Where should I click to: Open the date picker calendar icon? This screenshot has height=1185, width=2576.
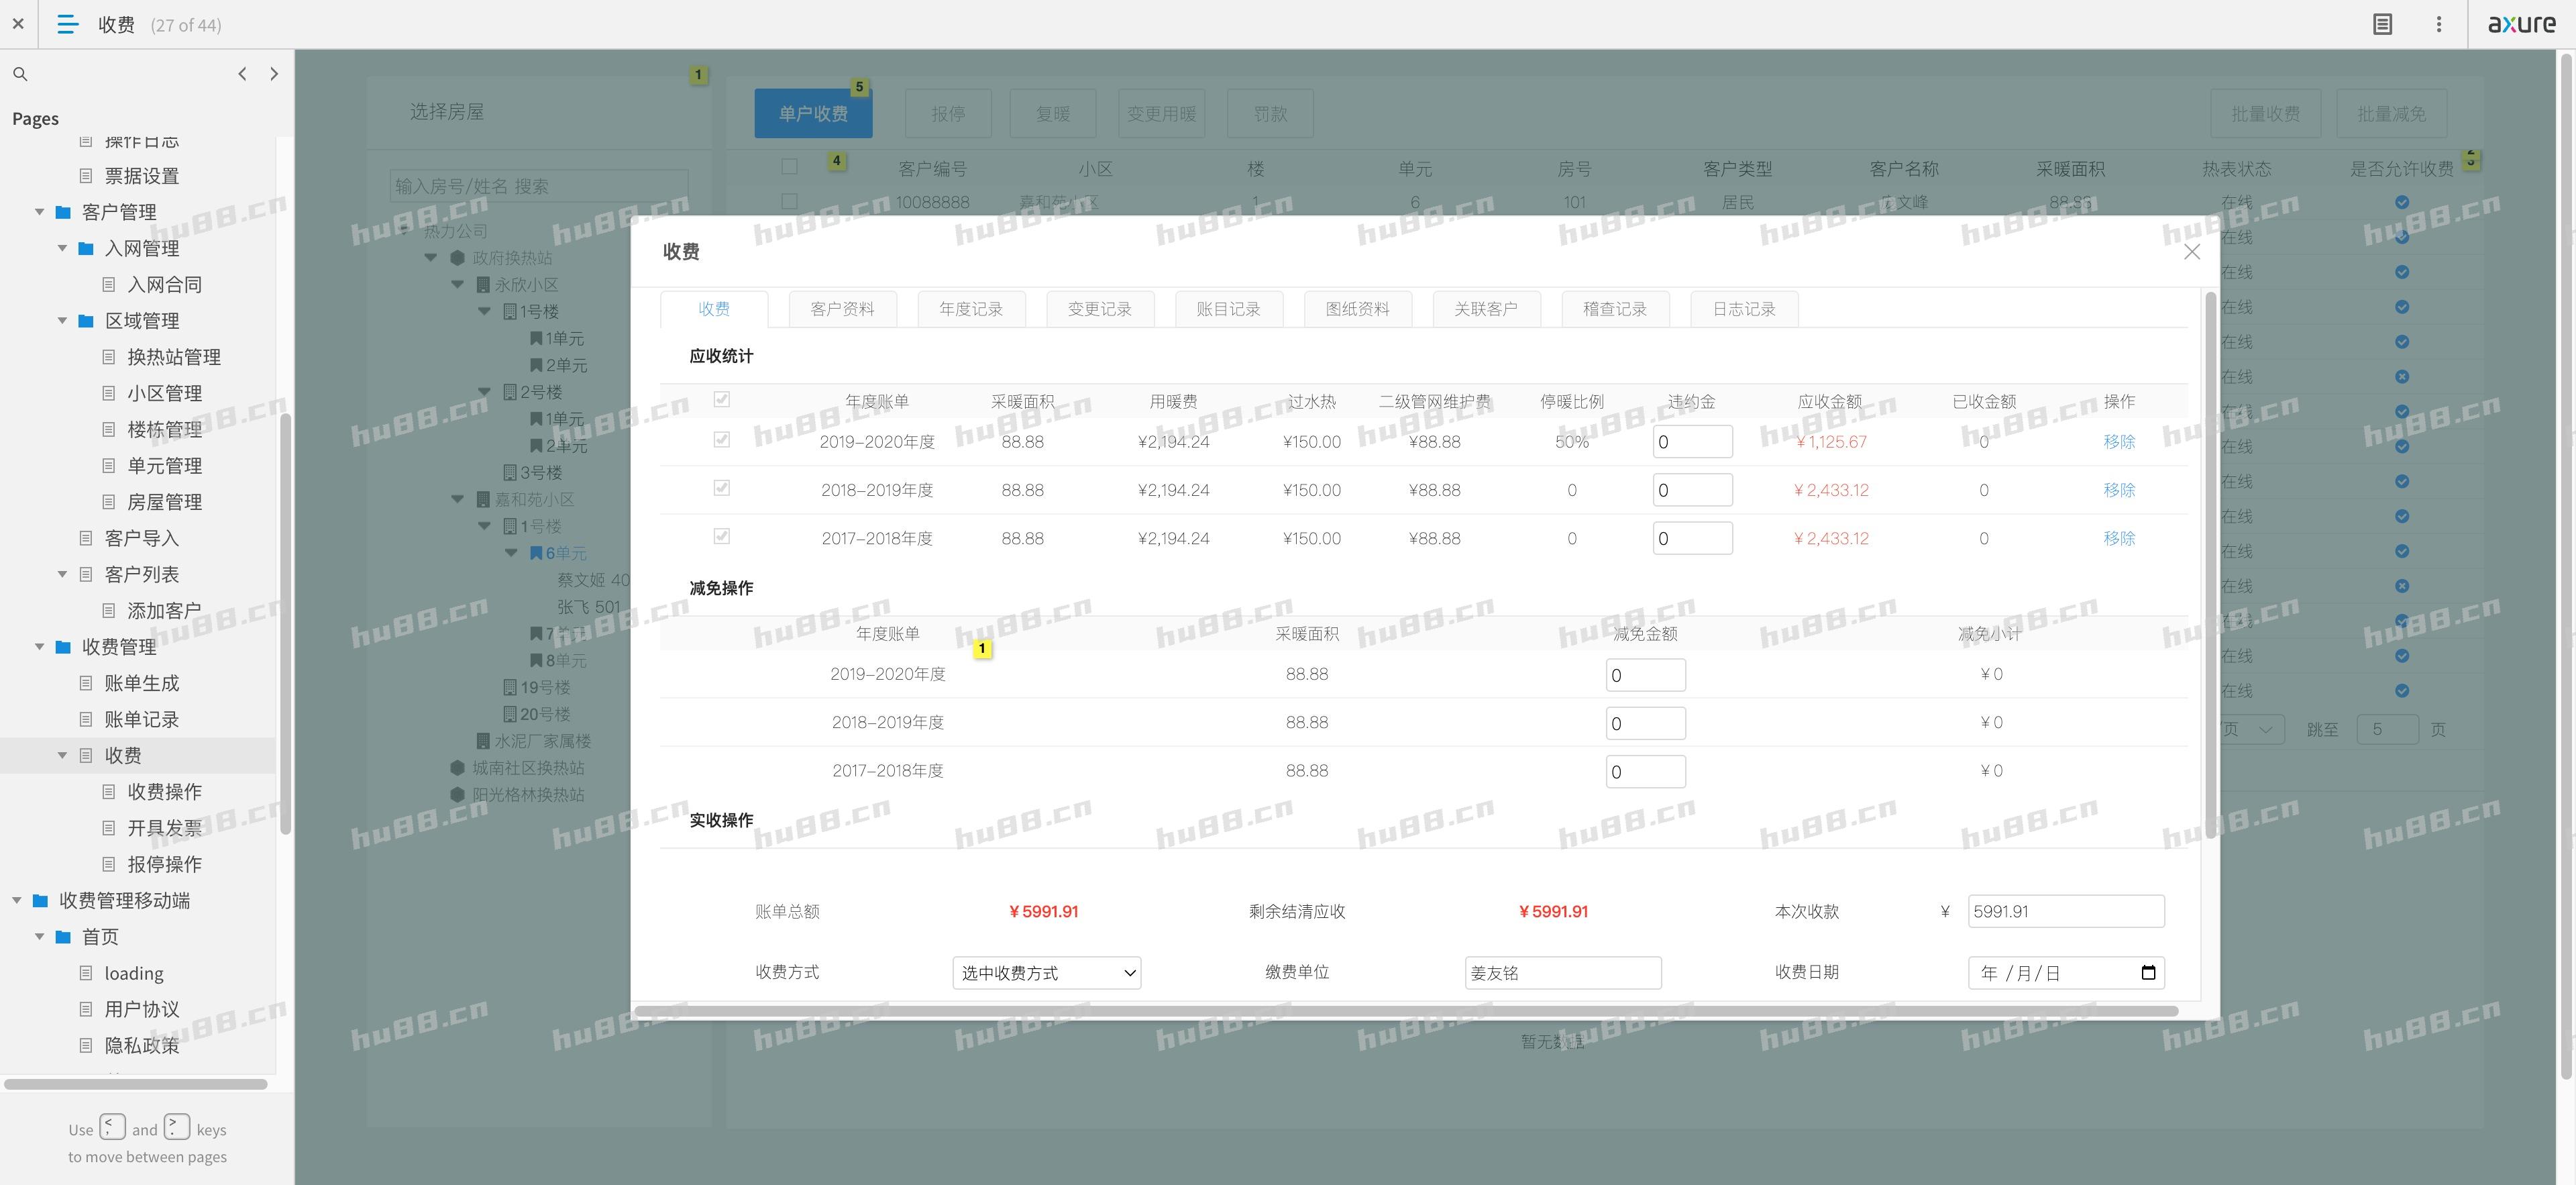(2148, 972)
